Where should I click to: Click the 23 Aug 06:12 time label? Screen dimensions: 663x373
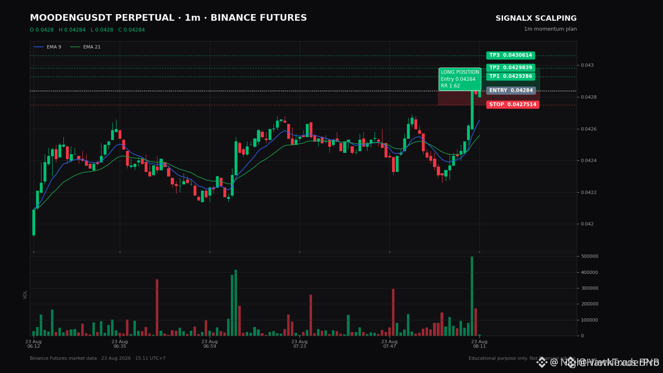click(34, 344)
